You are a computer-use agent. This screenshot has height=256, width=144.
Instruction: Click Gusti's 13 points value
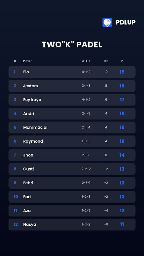pyautogui.click(x=122, y=169)
